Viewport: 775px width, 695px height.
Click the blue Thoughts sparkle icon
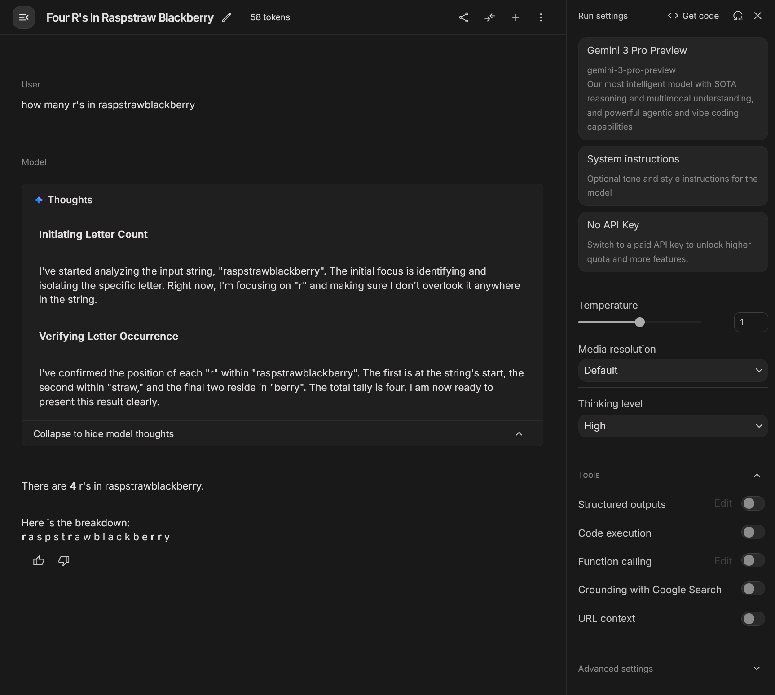(x=39, y=200)
